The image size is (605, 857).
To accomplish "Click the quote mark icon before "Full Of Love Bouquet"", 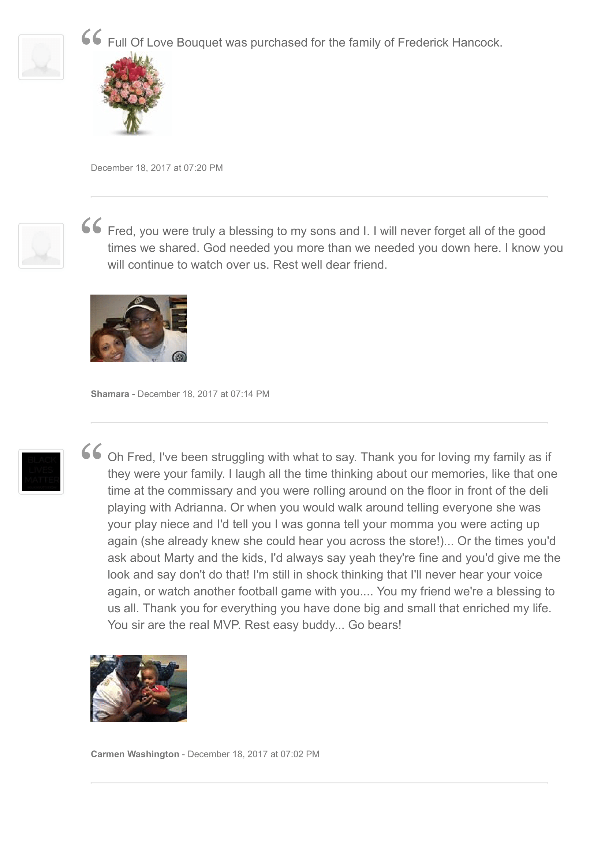I will pyautogui.click(x=92, y=37).
